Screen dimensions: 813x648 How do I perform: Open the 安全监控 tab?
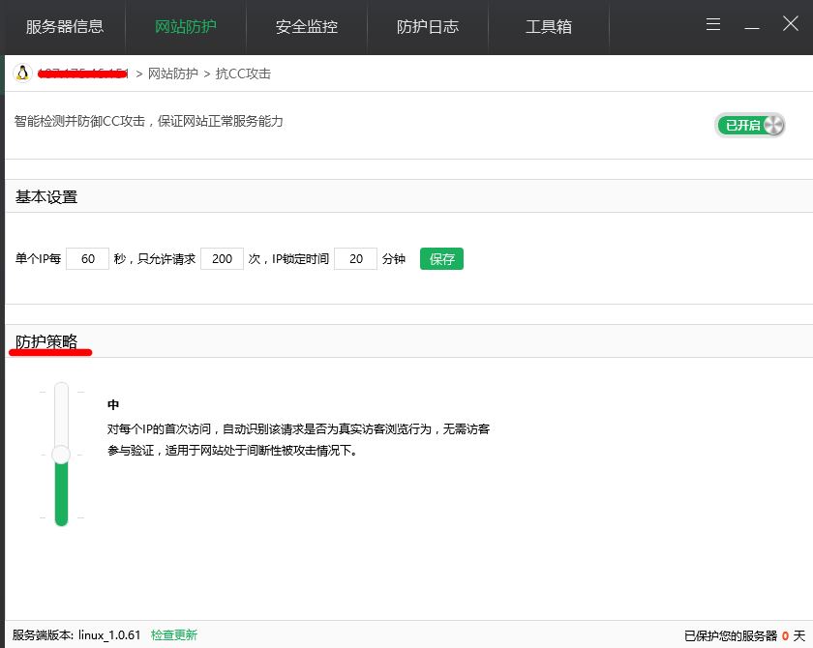(x=307, y=27)
